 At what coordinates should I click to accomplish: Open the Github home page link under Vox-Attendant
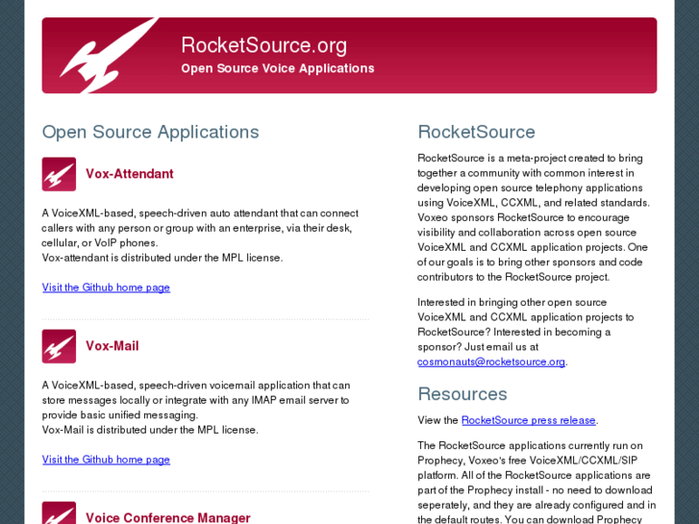point(106,287)
